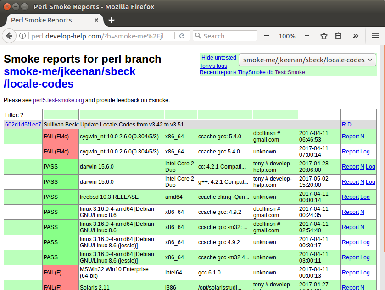Image resolution: width=385 pixels, height=290 pixels.
Task: Follow the perl5.test-smoke.org link
Action: pos(58,100)
